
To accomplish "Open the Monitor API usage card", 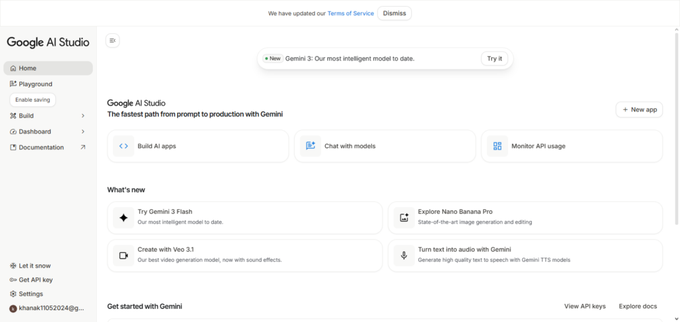I will 572,146.
